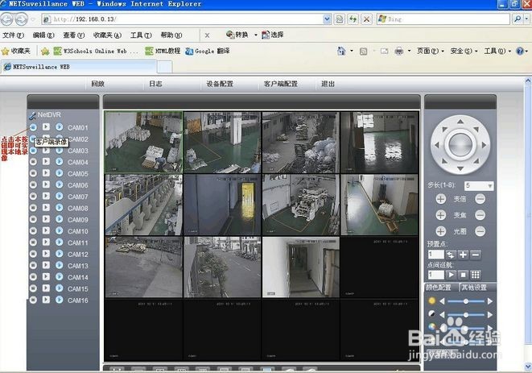Expand the home button dropdown arrow
Viewport: 532px width, 373px height.
(352, 51)
